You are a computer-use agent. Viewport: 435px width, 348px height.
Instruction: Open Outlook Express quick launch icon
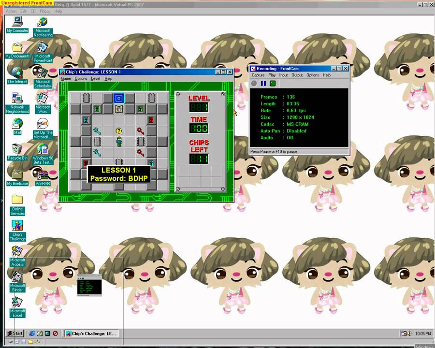click(x=40, y=333)
